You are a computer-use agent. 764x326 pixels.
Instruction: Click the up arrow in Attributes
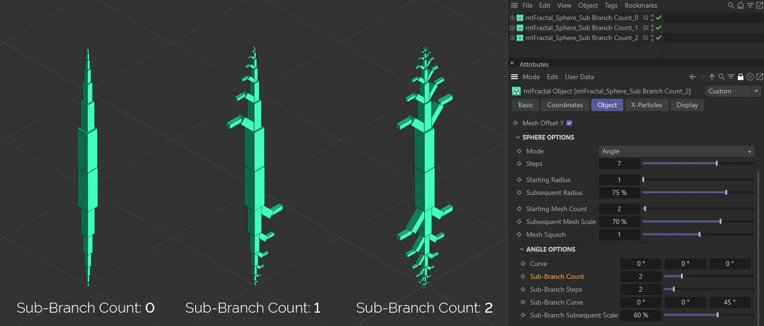tap(712, 77)
